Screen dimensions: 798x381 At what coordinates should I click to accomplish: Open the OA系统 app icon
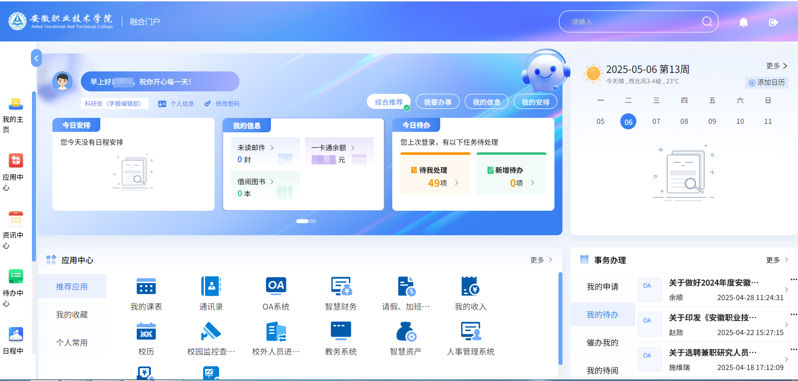[x=276, y=287]
